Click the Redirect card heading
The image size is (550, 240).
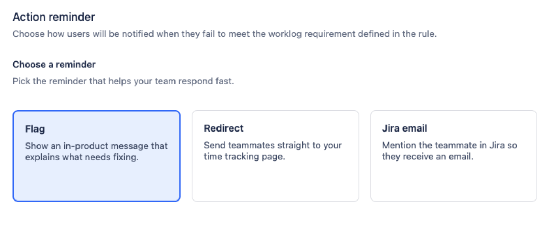(223, 128)
